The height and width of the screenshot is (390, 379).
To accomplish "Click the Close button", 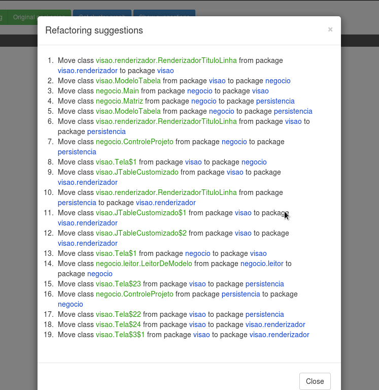I will [x=315, y=381].
